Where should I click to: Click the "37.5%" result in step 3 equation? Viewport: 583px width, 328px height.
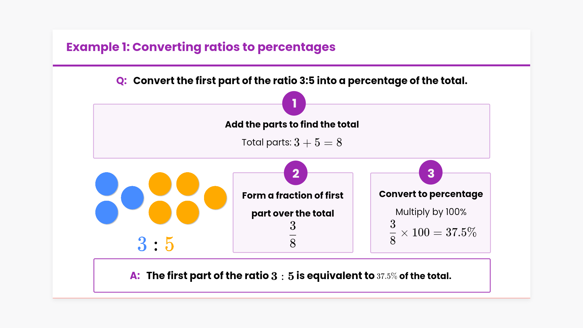click(x=461, y=233)
